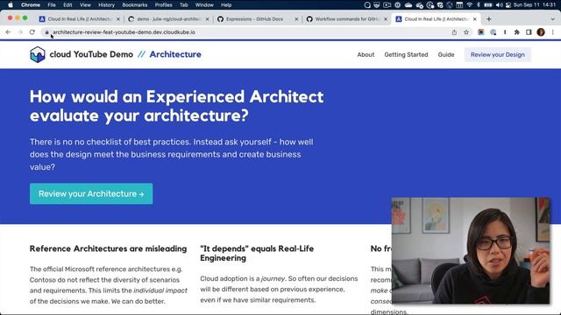Open the History menu
The height and width of the screenshot is (315, 561).
[106, 5]
